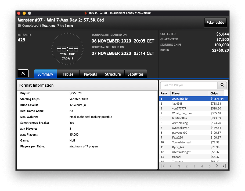
Task: Collapse header with double-chevron button
Action: pos(23,73)
